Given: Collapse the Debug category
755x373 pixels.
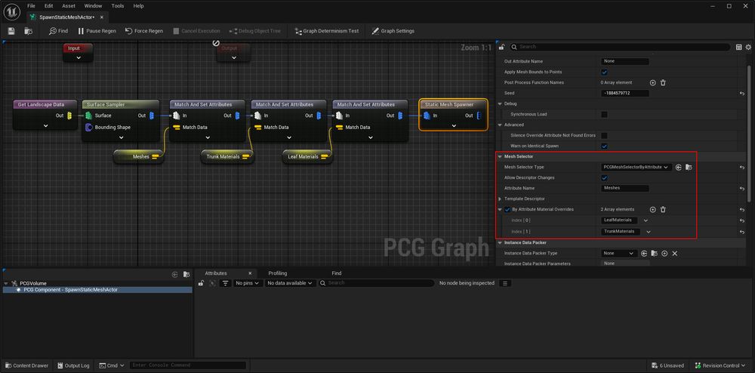Looking at the screenshot, I should pyautogui.click(x=499, y=104).
